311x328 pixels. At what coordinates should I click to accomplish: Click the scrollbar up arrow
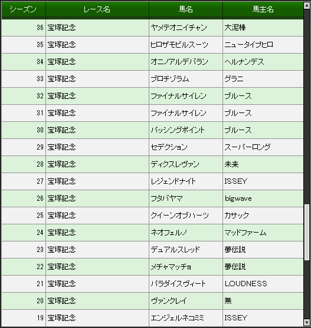pos(307,5)
